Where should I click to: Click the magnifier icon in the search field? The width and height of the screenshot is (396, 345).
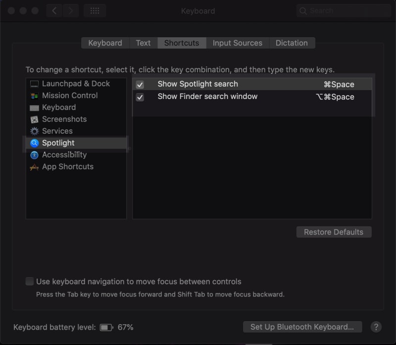click(303, 11)
